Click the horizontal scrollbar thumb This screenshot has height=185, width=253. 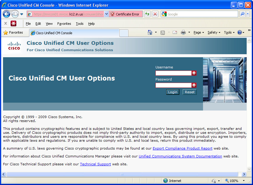(x=122, y=174)
